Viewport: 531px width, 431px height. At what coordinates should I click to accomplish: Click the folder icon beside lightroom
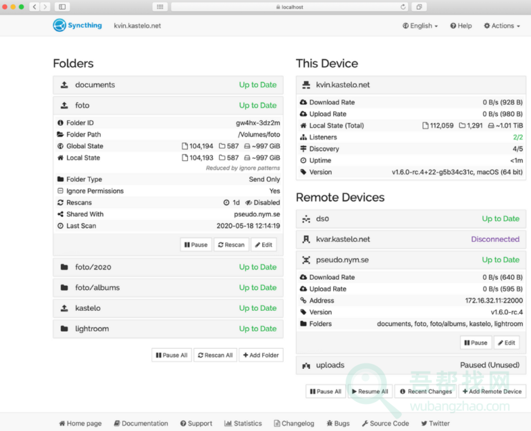click(64, 329)
